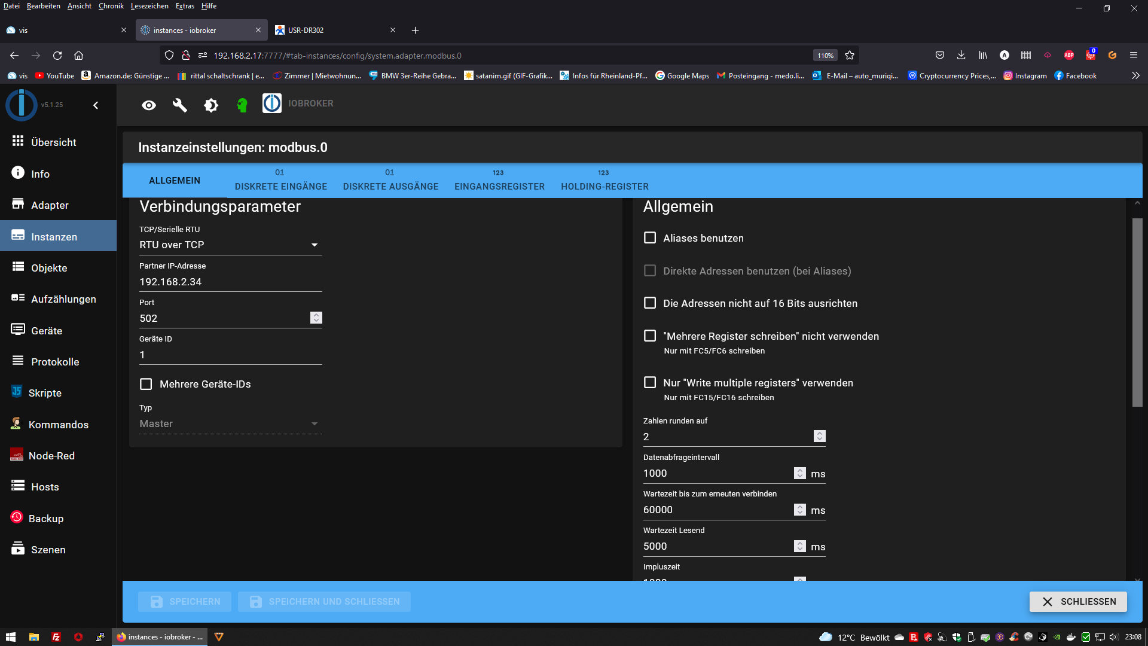Switch to ALLGEMEIN tab
This screenshot has width=1148, height=646.
tap(175, 181)
